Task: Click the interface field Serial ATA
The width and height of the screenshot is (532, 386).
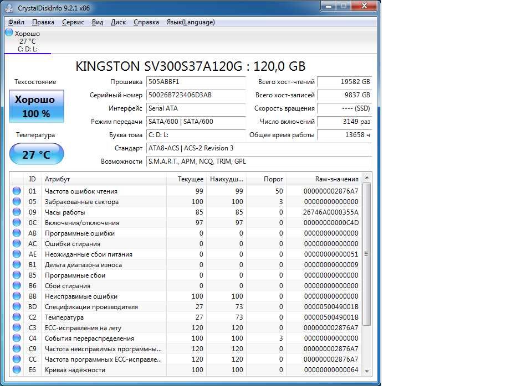Action: point(196,108)
